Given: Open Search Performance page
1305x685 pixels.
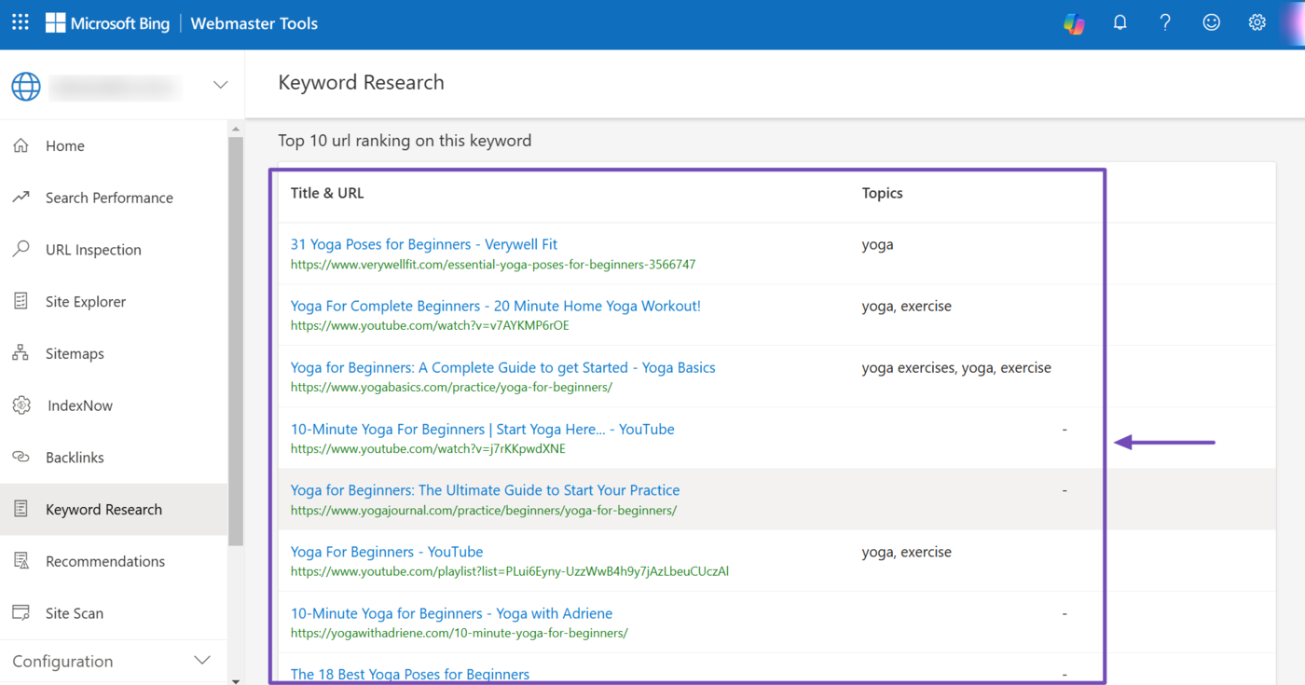Looking at the screenshot, I should (x=109, y=198).
